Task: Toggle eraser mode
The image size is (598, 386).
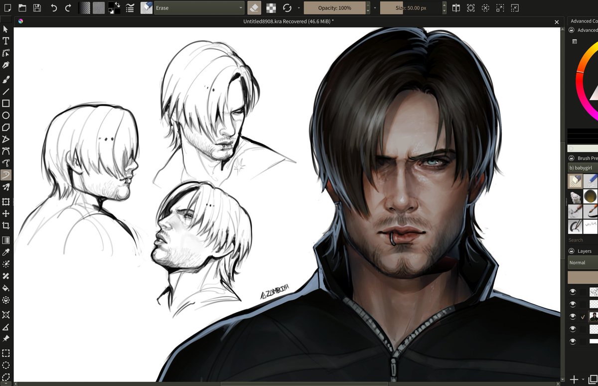Action: [x=254, y=8]
